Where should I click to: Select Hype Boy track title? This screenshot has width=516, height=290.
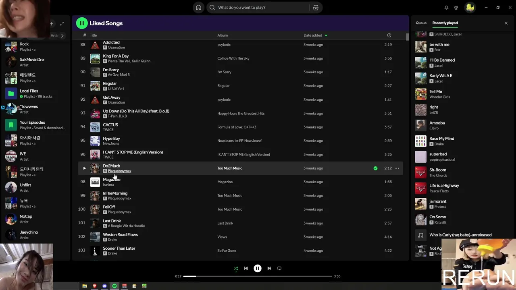[111, 139]
